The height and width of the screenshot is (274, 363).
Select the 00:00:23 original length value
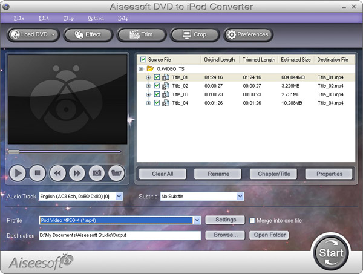click(x=214, y=94)
